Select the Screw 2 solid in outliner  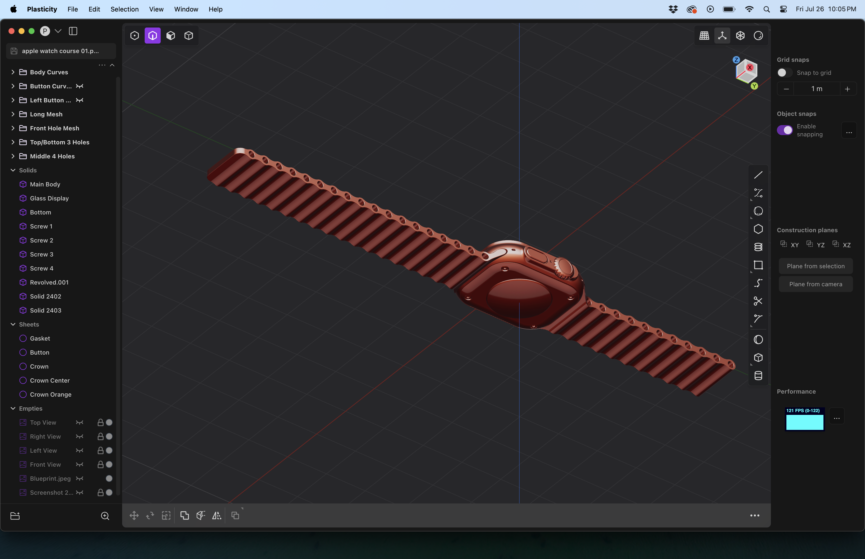coord(41,240)
